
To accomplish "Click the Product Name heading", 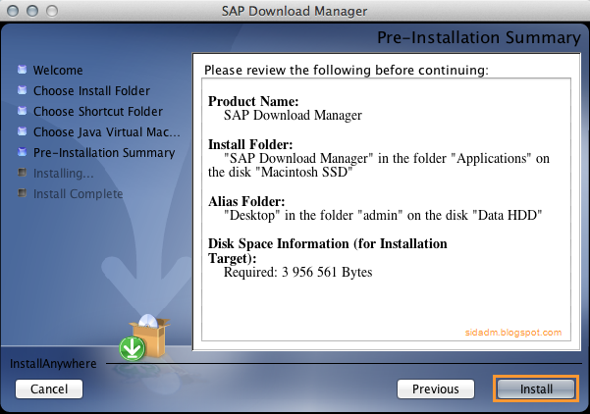I will coord(253,101).
